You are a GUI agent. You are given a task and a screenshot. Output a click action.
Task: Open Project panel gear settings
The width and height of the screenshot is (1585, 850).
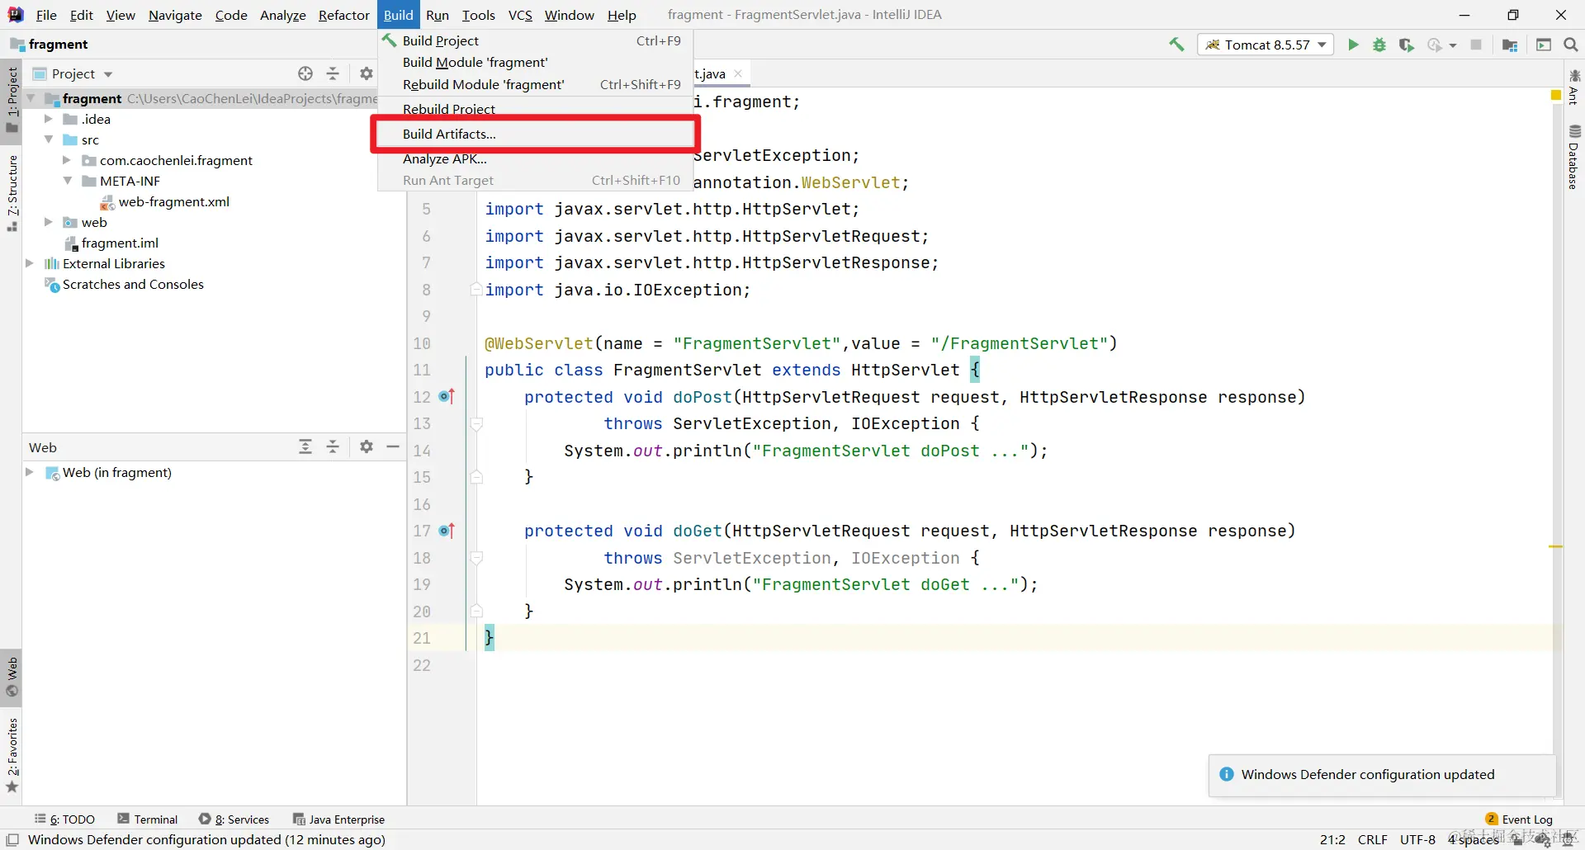[367, 73]
